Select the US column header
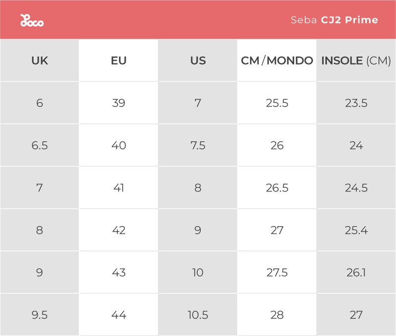This screenshot has width=396, height=336. [x=198, y=61]
